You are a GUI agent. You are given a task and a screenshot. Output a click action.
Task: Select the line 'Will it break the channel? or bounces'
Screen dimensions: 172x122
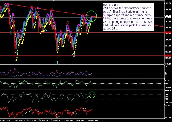[127, 8]
